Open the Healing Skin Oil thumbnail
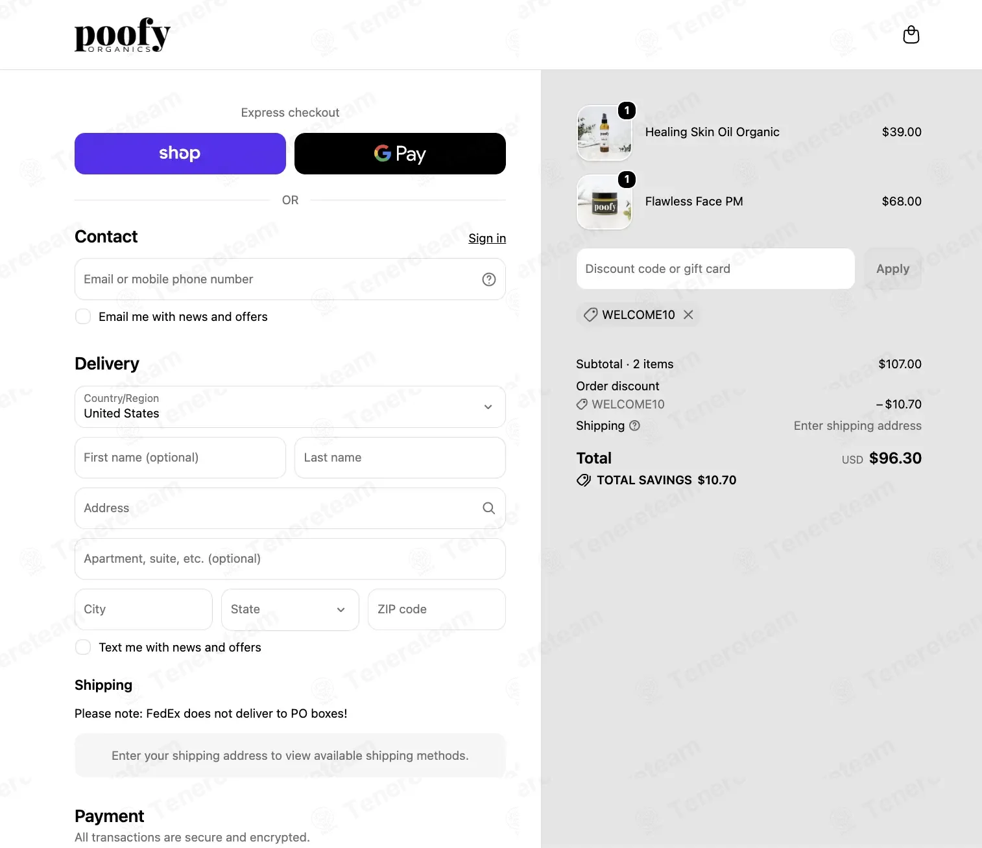This screenshot has height=848, width=982. coord(605,133)
